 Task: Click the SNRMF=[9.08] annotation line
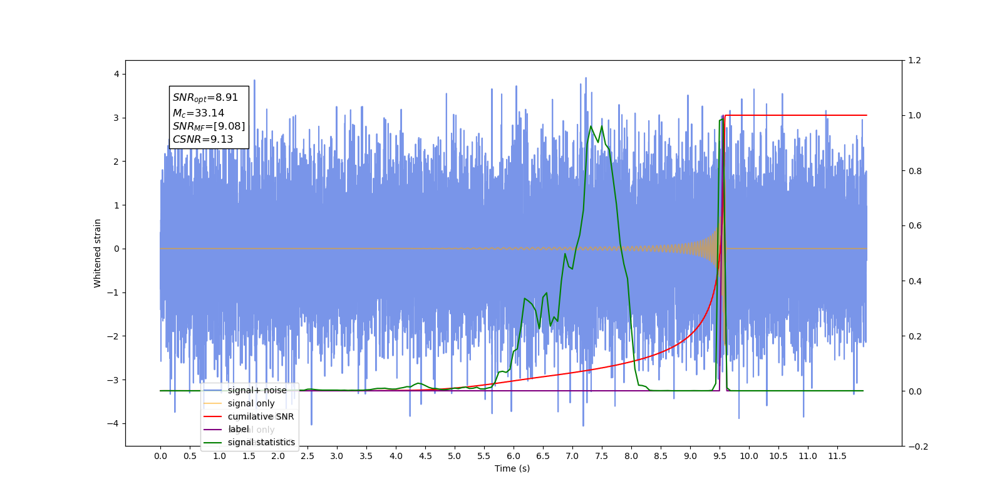209,127
